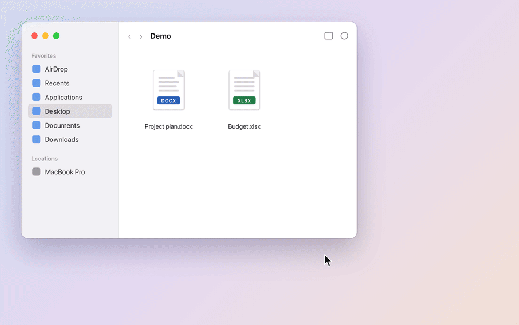Select the Budget.xlsx file icon
The height and width of the screenshot is (325, 519).
pos(245,90)
